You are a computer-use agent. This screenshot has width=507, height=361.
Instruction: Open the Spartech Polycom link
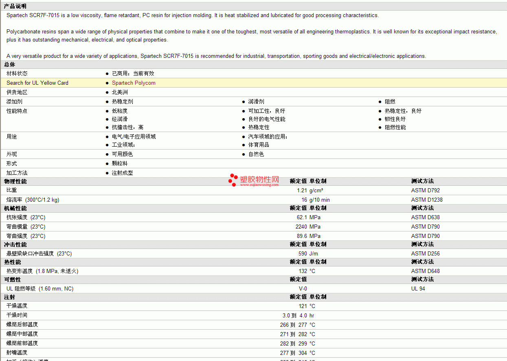(134, 83)
